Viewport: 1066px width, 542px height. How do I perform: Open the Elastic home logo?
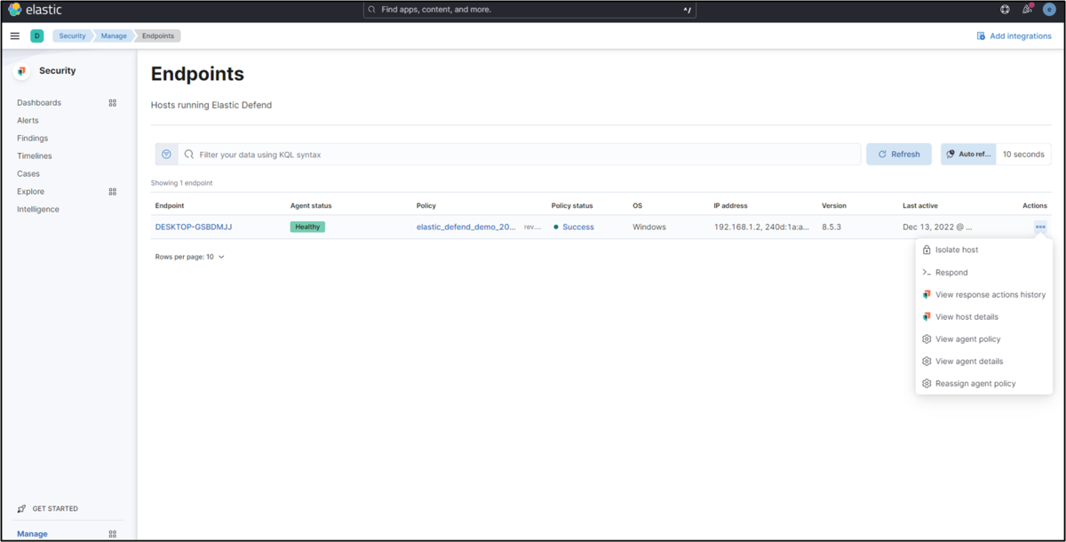pos(36,9)
